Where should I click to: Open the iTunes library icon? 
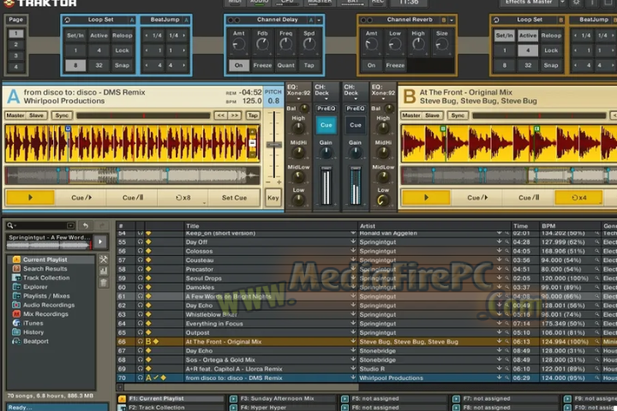[16, 323]
